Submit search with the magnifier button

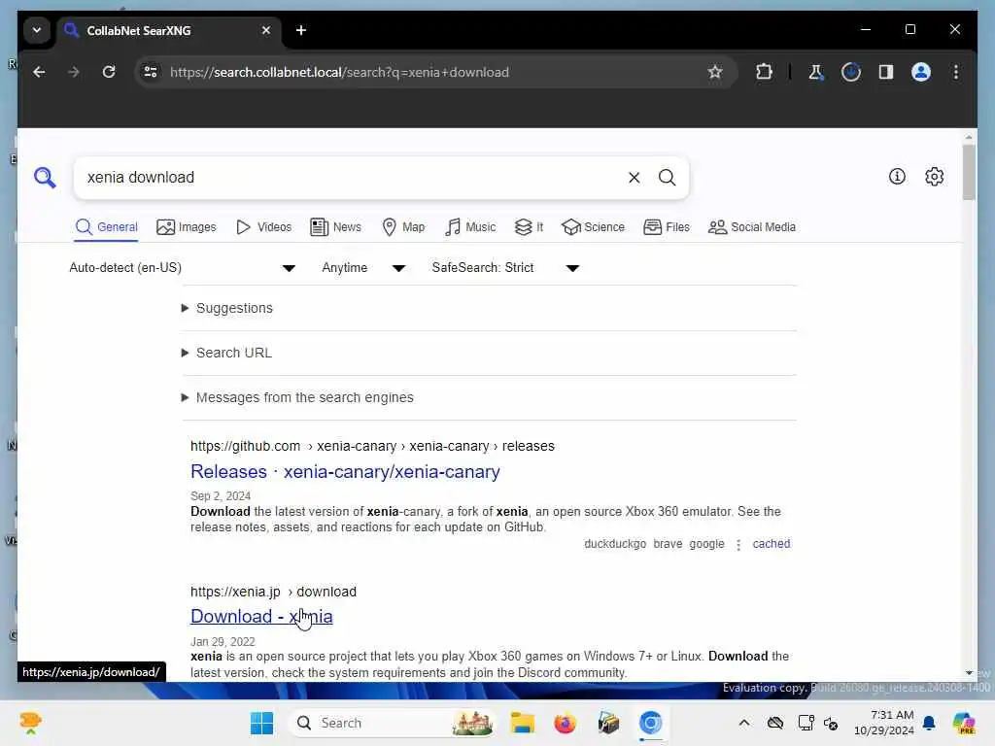667,178
